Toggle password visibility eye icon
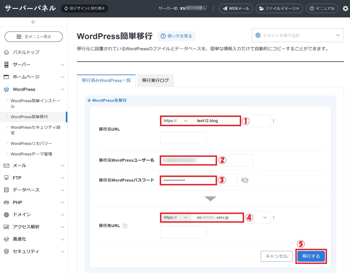Viewport: 350px width, 275px height. 245,180
